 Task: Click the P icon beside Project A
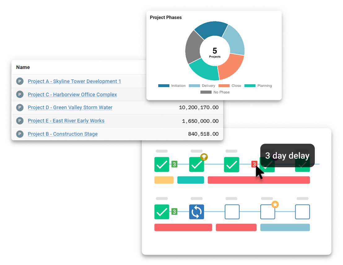point(20,81)
